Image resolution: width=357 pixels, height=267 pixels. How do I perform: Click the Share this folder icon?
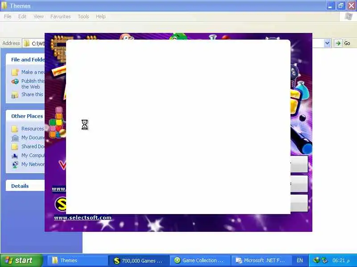click(15, 95)
